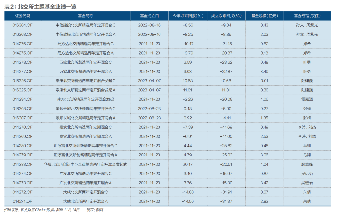The image size is (337, 214).
Task: Select fund name 大成北交所两年定开混合A
Action: coord(85,202)
